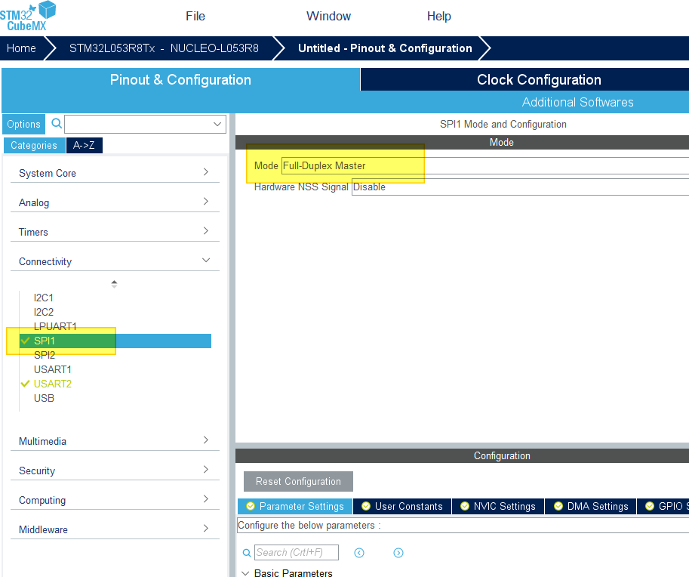
Task: Select the Categories view tab
Action: pos(34,145)
